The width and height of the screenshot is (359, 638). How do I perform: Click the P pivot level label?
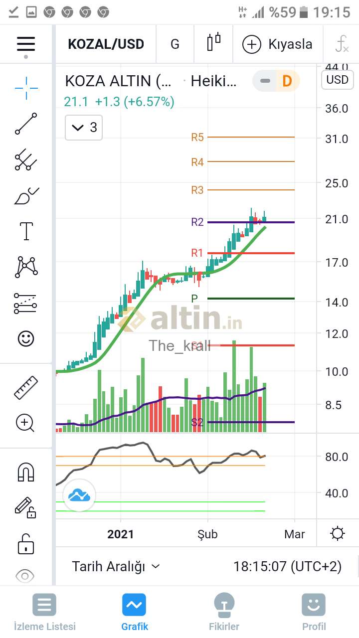[x=194, y=299]
